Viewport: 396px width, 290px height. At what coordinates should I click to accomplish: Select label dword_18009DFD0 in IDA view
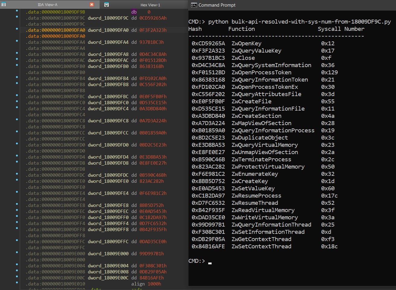(x=108, y=145)
